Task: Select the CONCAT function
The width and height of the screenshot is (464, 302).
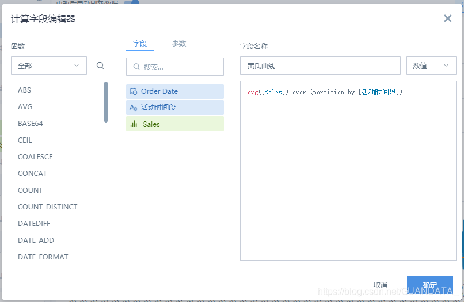Action: pyautogui.click(x=33, y=174)
